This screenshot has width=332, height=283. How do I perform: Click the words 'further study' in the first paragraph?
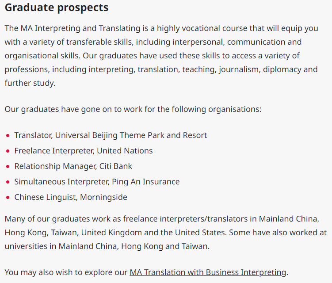pyautogui.click(x=29, y=83)
